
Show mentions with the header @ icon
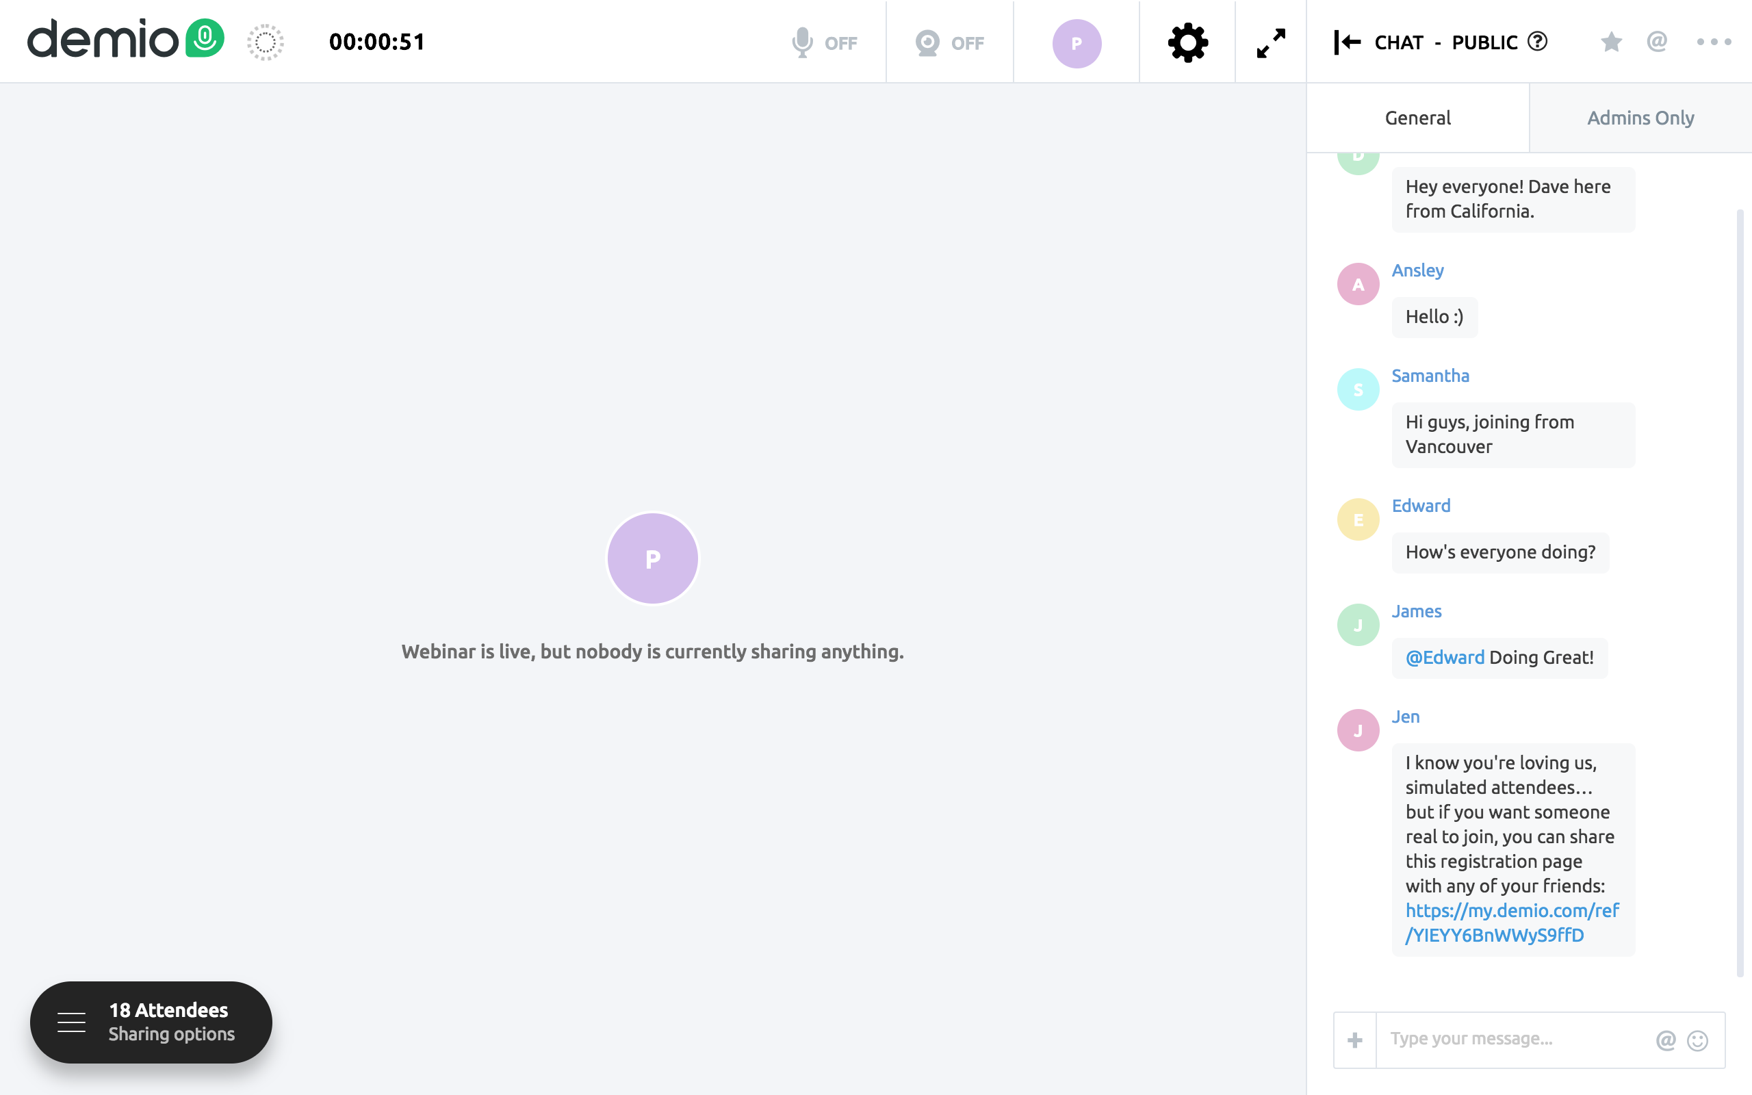(1656, 41)
